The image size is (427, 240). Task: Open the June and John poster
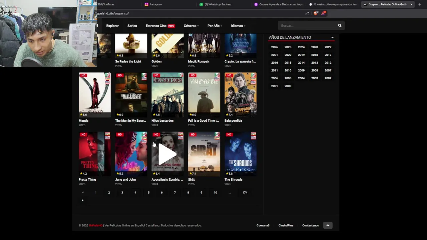131,154
